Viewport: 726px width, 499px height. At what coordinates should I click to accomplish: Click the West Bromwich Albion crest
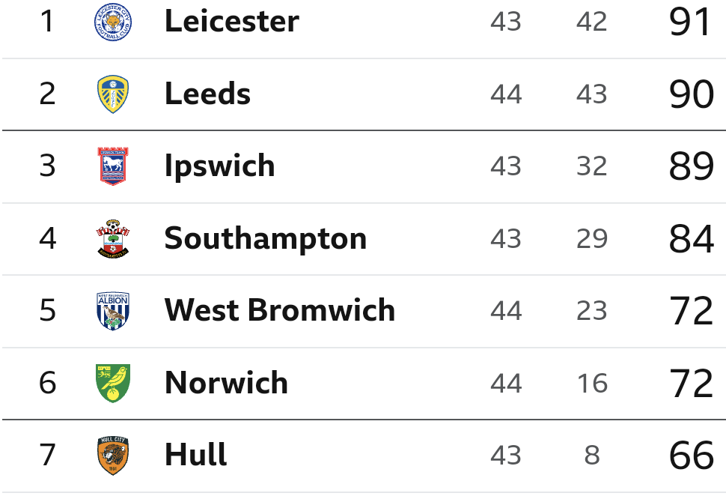coord(113,311)
